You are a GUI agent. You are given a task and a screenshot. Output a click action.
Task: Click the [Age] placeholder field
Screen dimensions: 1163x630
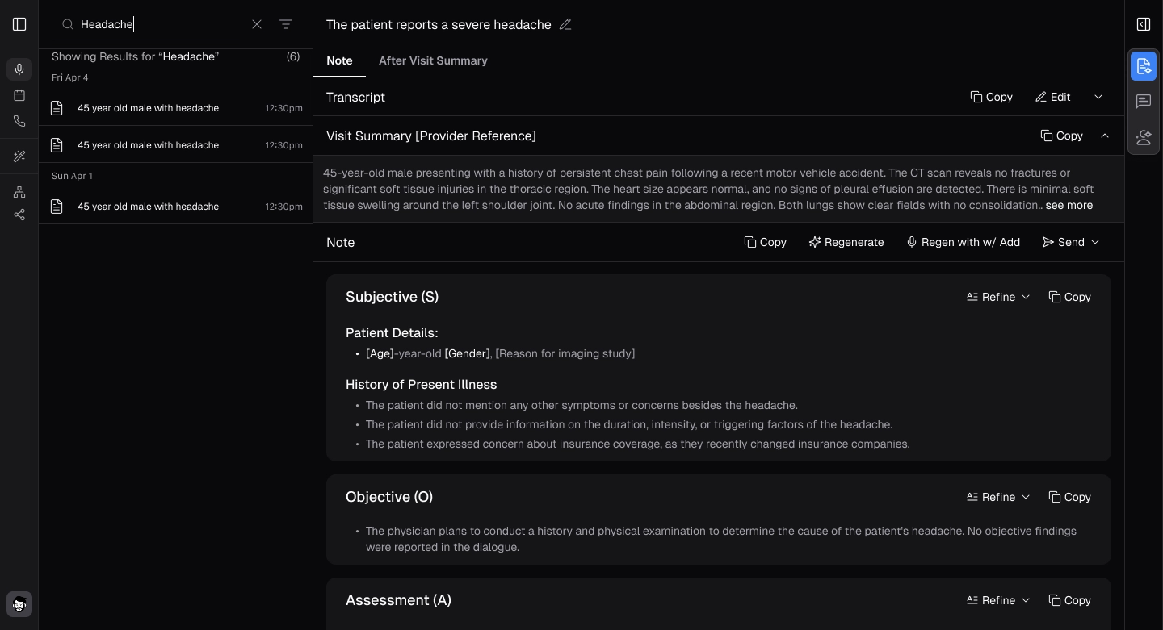click(380, 353)
